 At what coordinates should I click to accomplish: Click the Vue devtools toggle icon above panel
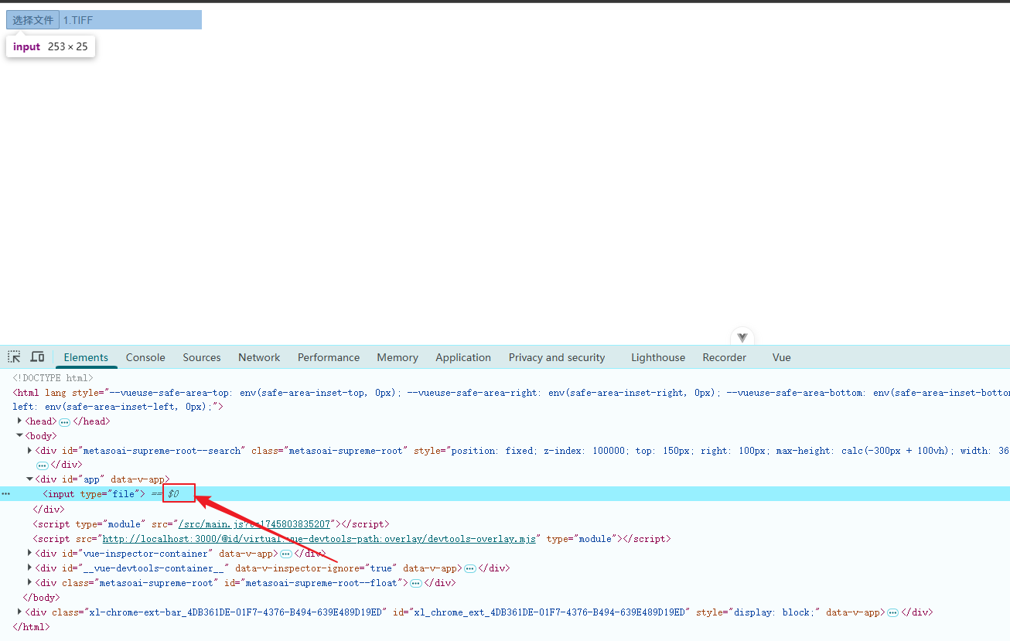coord(742,337)
